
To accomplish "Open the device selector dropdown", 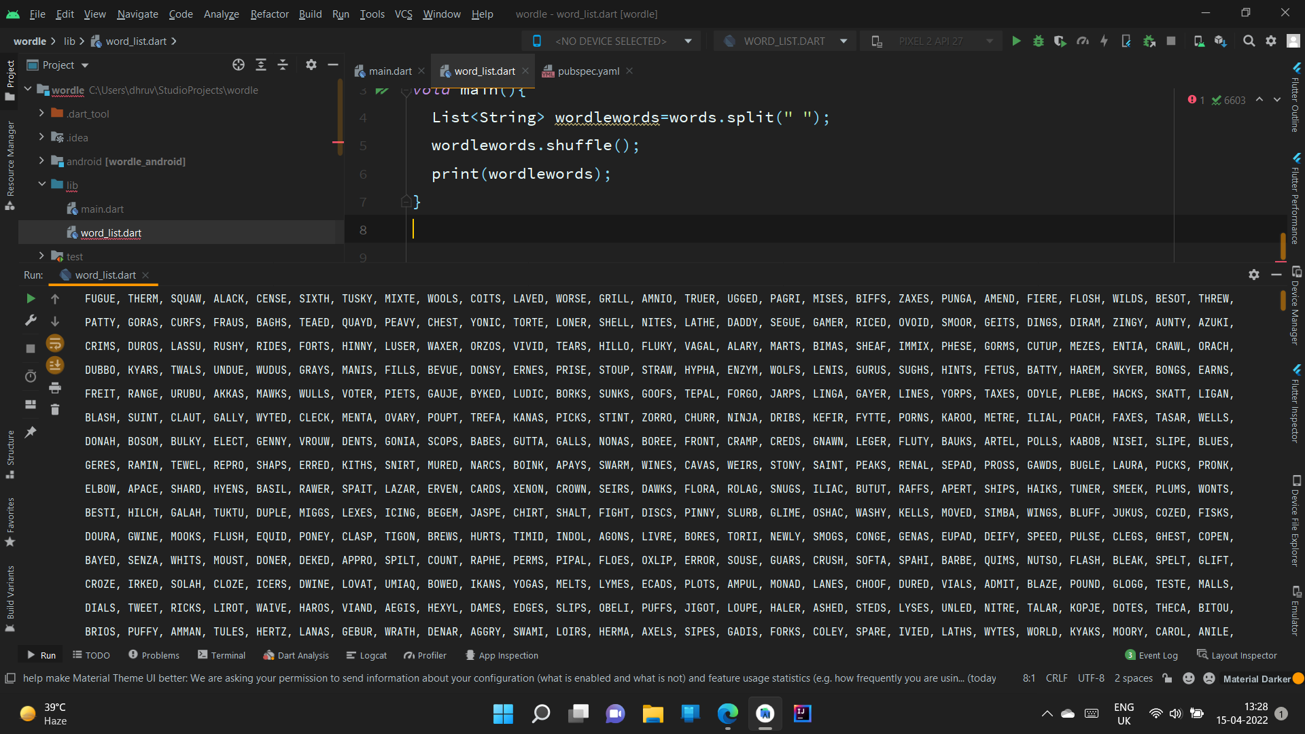I will pyautogui.click(x=612, y=41).
